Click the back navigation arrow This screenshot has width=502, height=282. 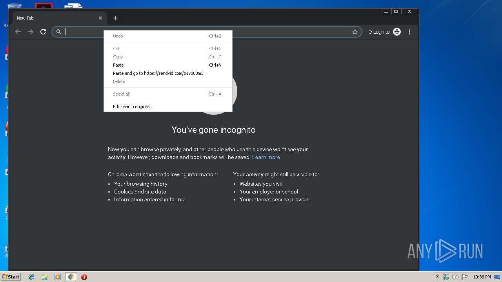point(18,32)
